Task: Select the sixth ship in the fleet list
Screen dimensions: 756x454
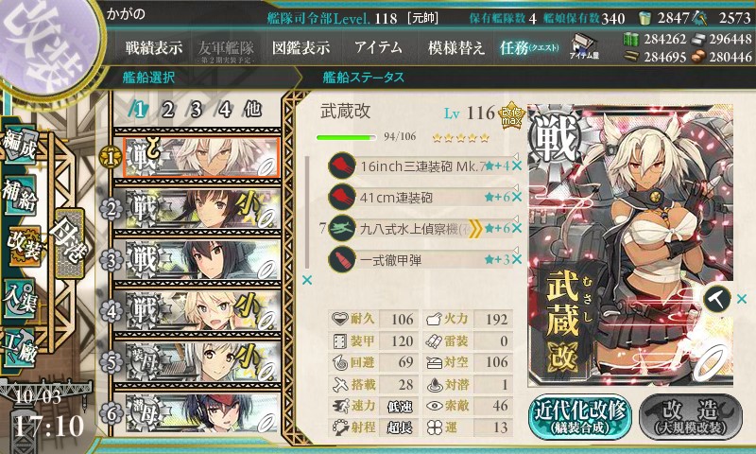Action: coord(202,413)
